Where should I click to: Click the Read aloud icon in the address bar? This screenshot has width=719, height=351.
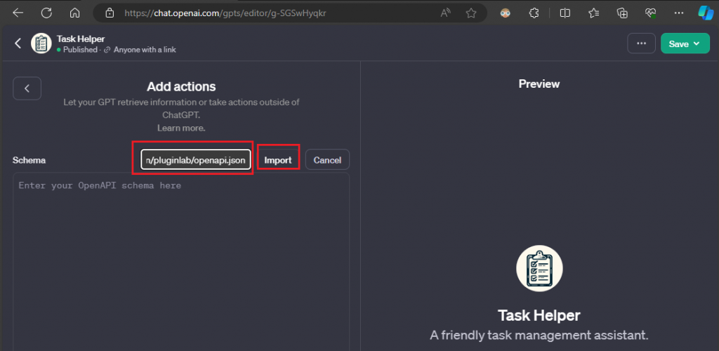click(x=445, y=13)
